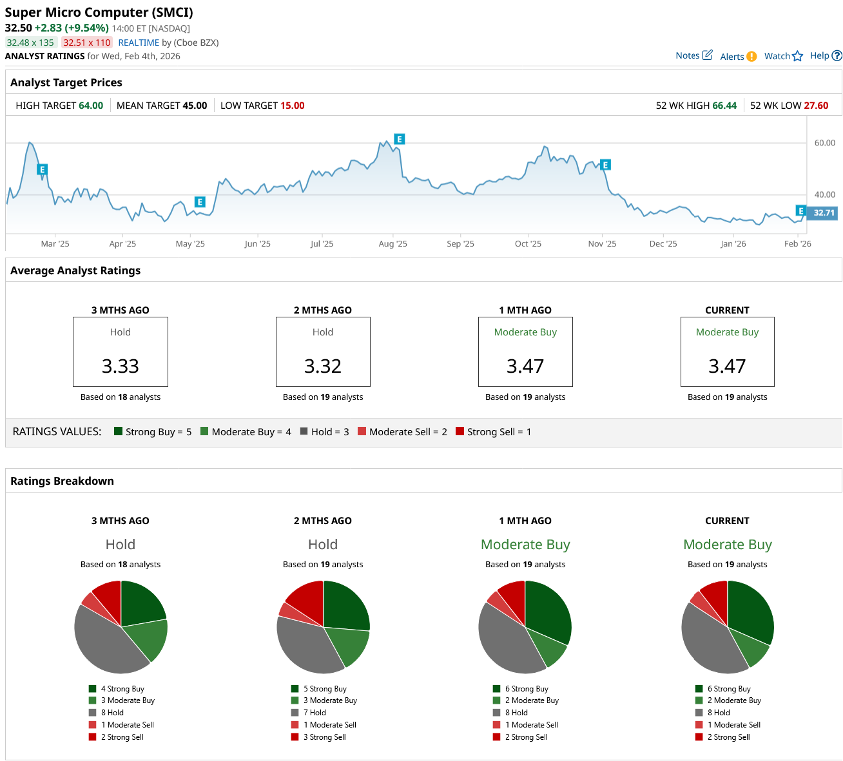This screenshot has width=843, height=761.
Task: Click the earnings marker near Mar '25
Action: tap(43, 170)
